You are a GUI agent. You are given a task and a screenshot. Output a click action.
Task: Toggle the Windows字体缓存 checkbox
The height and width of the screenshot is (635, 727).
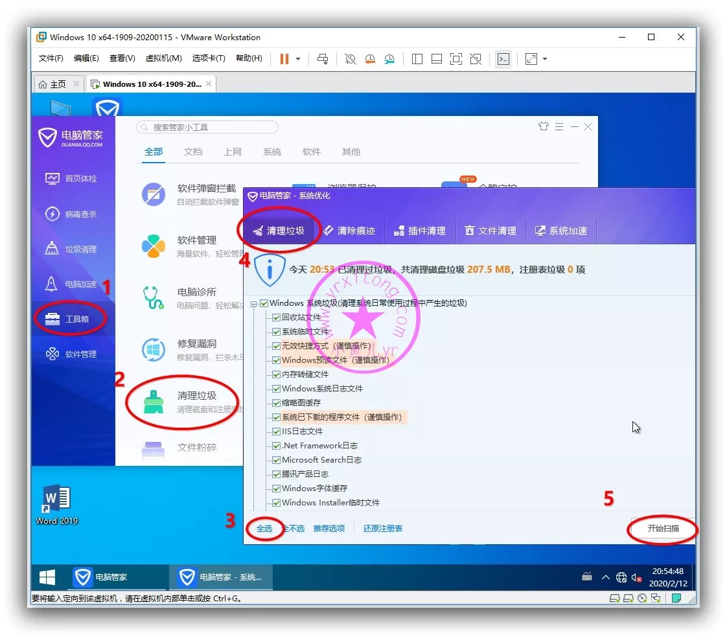277,489
